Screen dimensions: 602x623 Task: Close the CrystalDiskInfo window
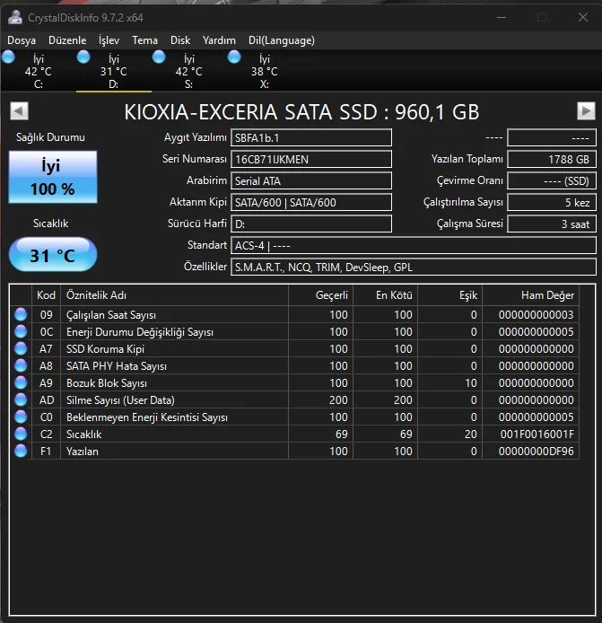pos(583,17)
